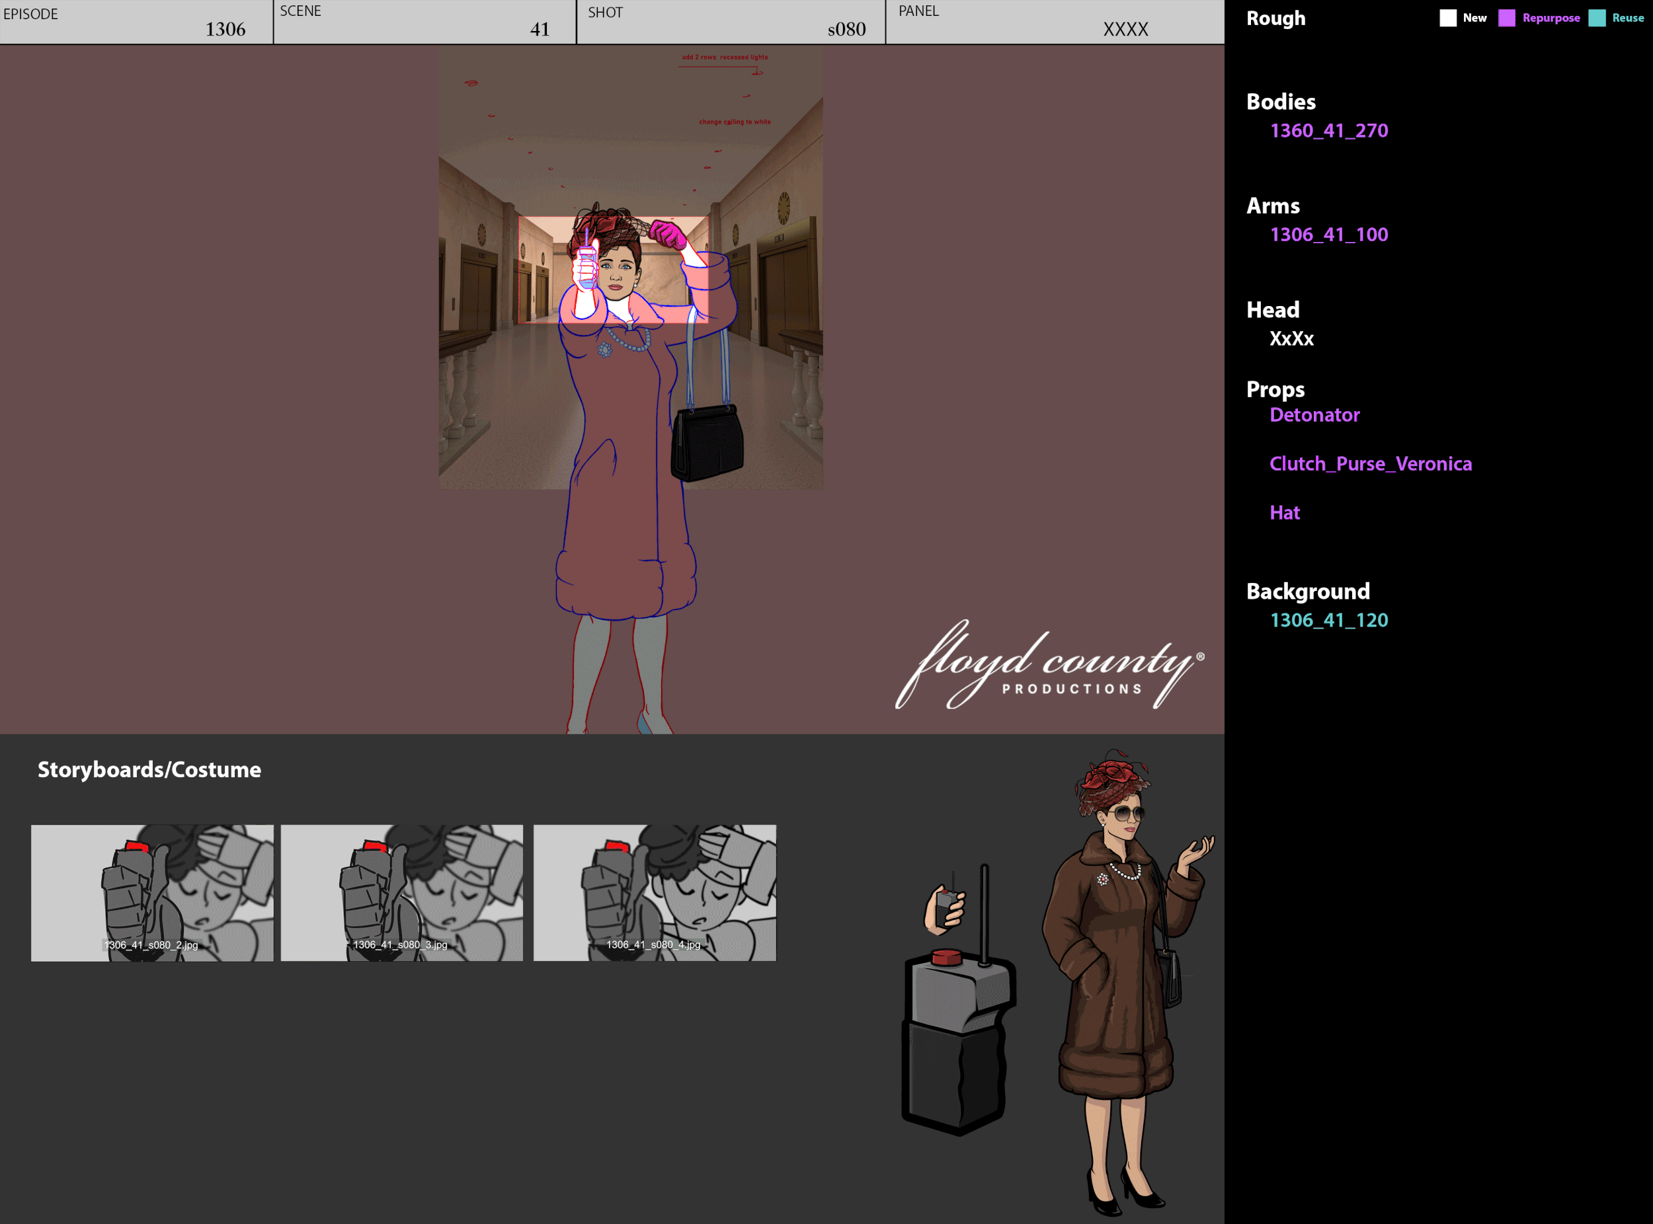Click the red note 'add 2 rows recessed lights'

725,57
